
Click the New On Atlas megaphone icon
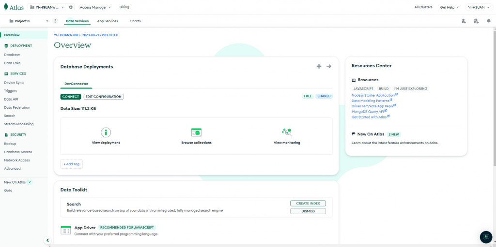pos(354,134)
